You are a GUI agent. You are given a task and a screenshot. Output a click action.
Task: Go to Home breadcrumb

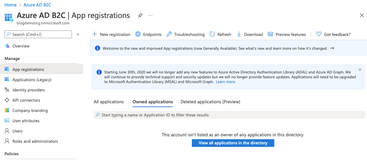pos(11,5)
